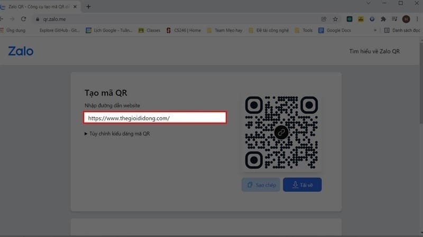Reload the page

click(x=23, y=19)
